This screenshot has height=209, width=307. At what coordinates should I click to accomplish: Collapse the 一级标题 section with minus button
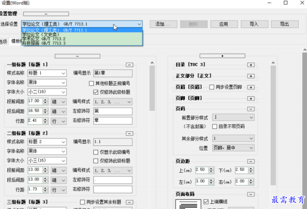click(x=129, y=65)
